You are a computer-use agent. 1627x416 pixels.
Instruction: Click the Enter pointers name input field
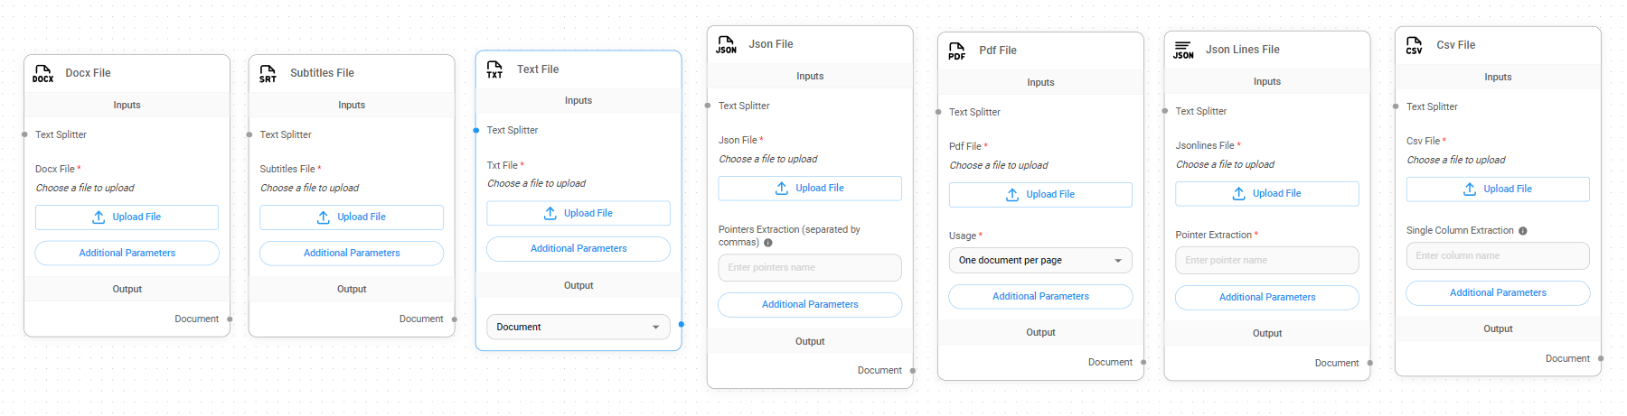pos(809,268)
